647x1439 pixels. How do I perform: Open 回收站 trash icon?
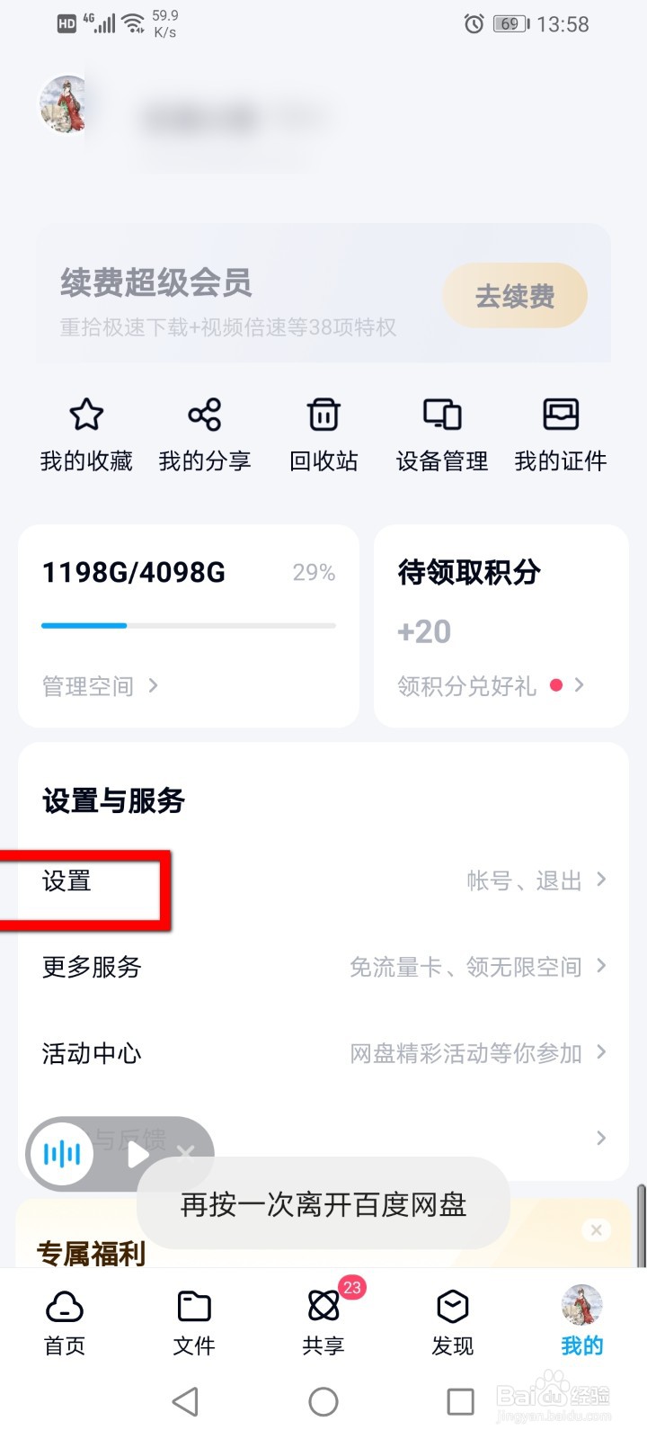pyautogui.click(x=323, y=415)
